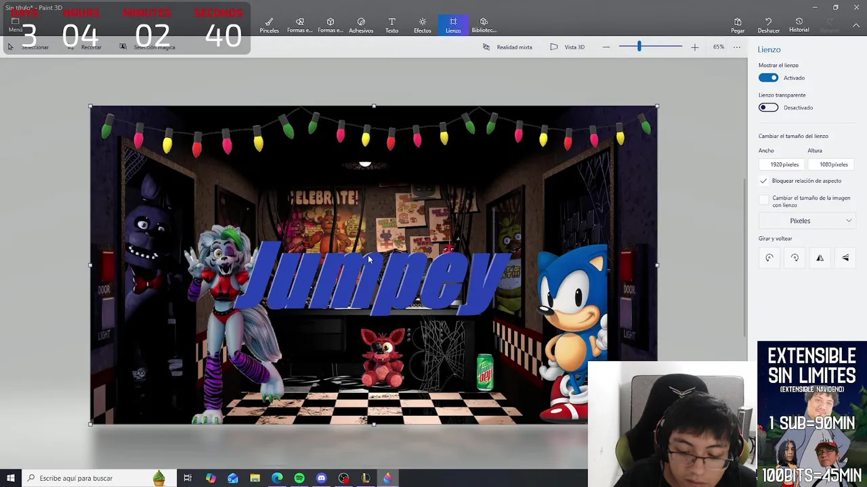Screen dimensions: 867x487
Task: Click the Altura height field
Action: point(830,164)
